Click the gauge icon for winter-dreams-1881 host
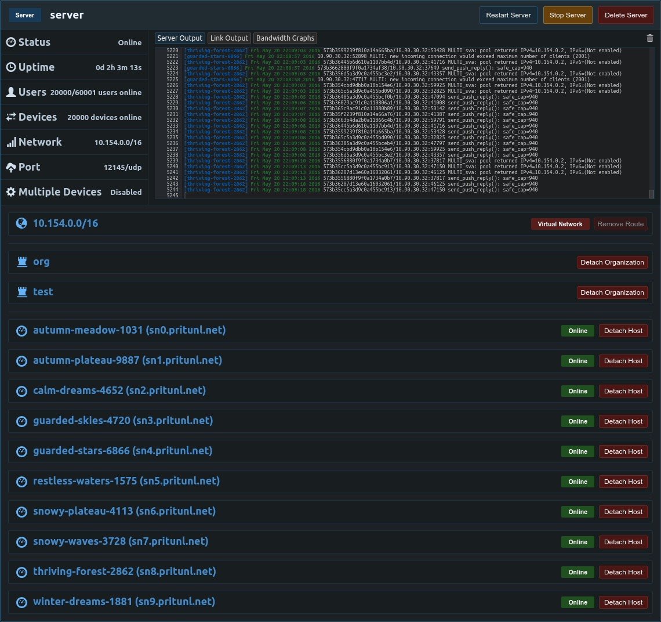Viewport: 661px width, 622px height. point(21,602)
